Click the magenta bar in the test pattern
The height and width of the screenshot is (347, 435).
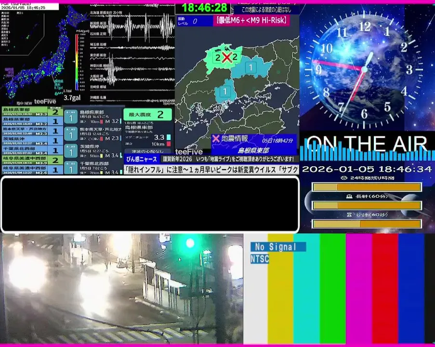point(359,289)
